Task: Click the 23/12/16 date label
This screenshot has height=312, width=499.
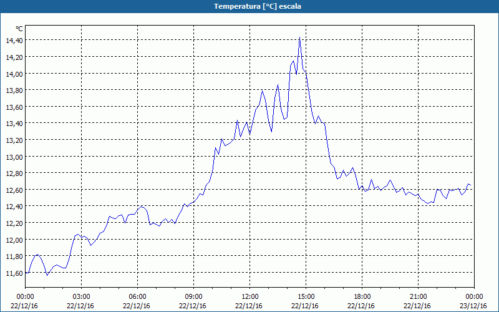Action: [473, 306]
